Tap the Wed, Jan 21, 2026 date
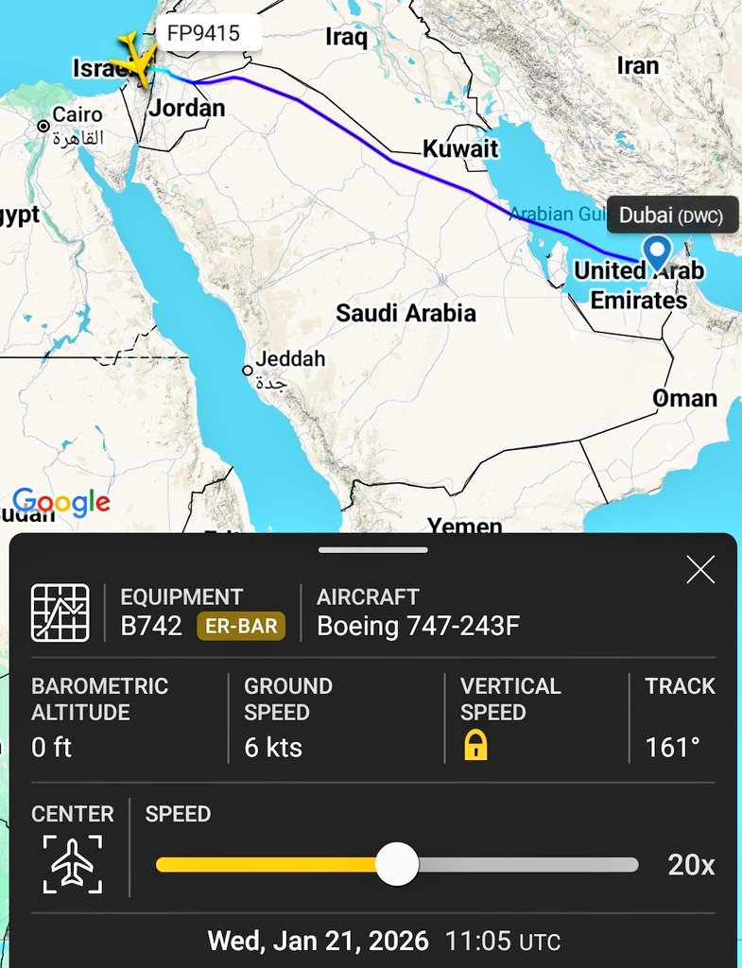The width and height of the screenshot is (742, 968). 318,942
